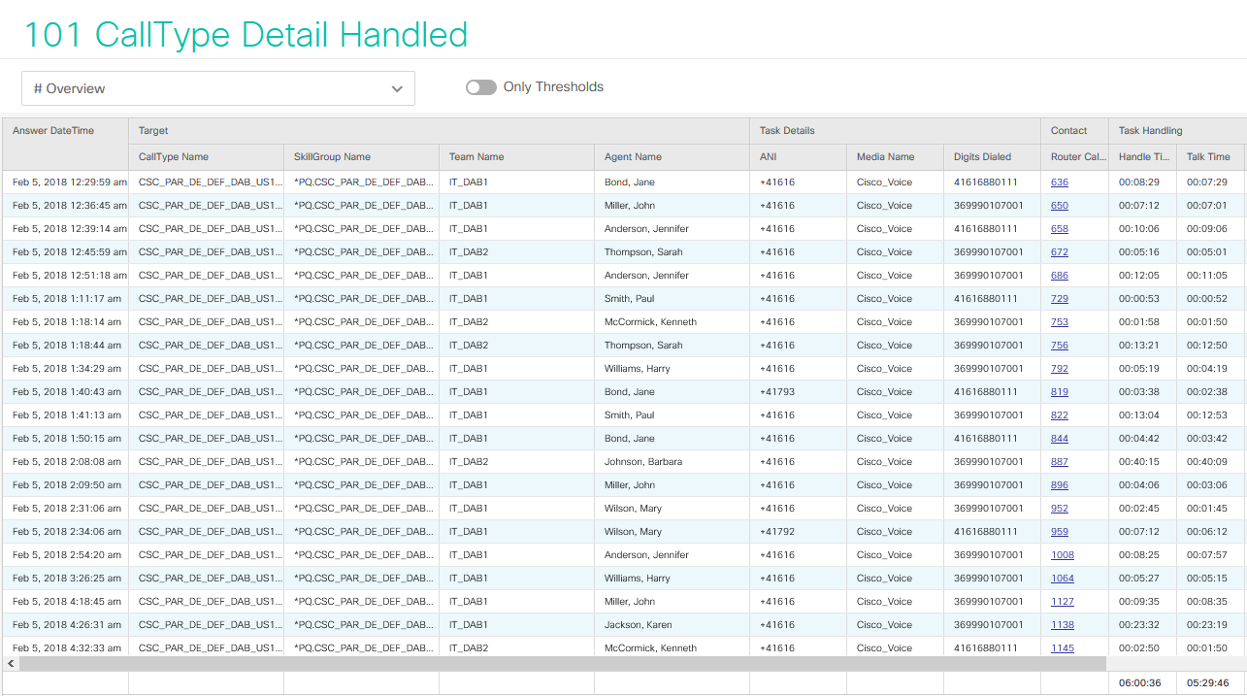Open Router Call link 844

pos(1060,439)
